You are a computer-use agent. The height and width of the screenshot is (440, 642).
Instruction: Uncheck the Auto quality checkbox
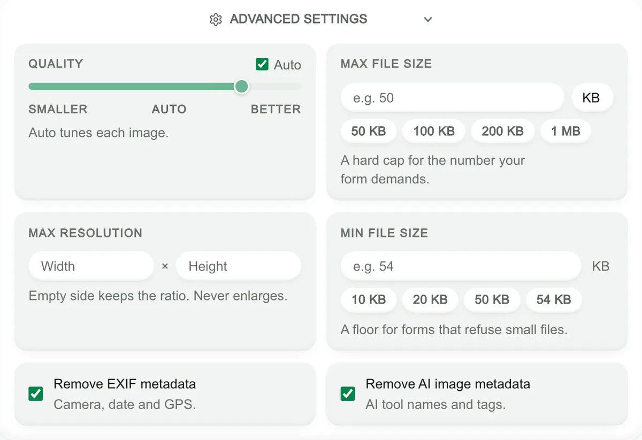coord(262,64)
